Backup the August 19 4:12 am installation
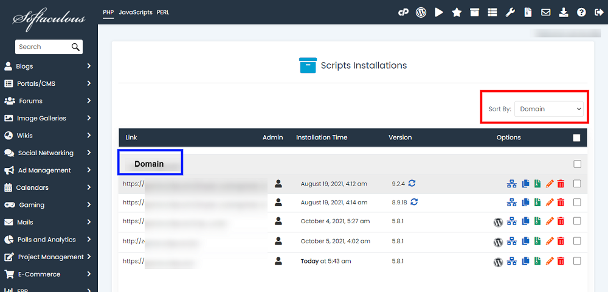The image size is (608, 292). point(537,184)
